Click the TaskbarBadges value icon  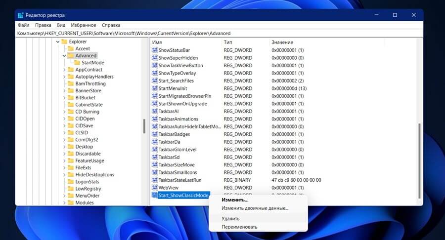click(155, 134)
